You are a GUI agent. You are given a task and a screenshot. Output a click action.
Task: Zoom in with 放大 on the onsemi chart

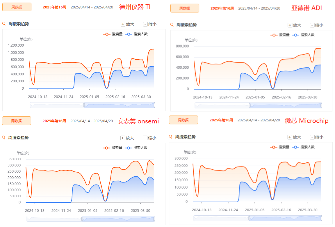127,138
